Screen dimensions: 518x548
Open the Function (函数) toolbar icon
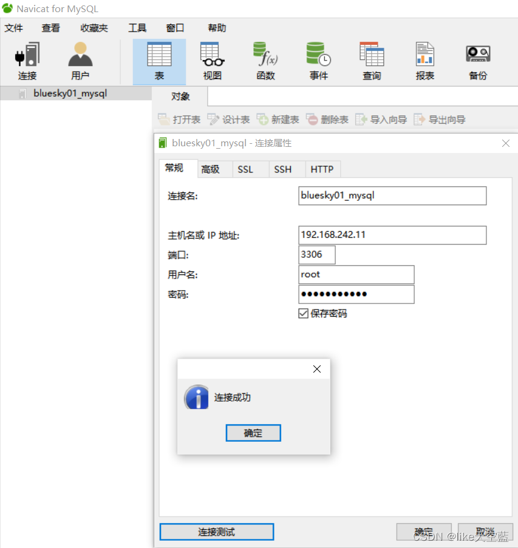coord(265,62)
